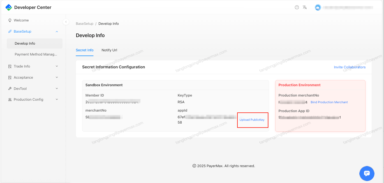Image resolution: width=384 pixels, height=183 pixels.
Task: Open Payment Method Management in sidebar
Action: pyautogui.click(x=36, y=54)
